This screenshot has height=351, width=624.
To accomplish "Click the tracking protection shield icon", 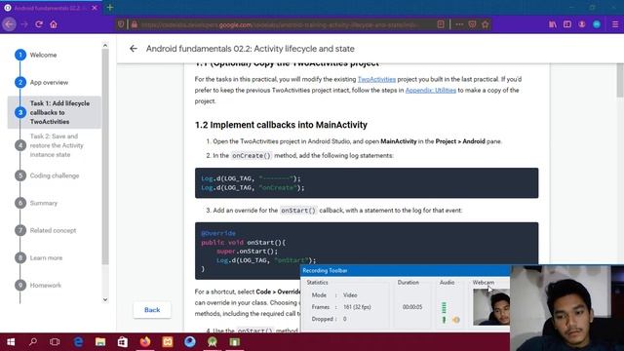I will 121,24.
